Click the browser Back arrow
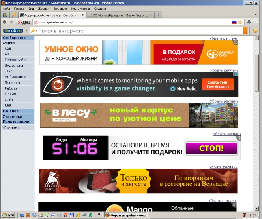 4,22
